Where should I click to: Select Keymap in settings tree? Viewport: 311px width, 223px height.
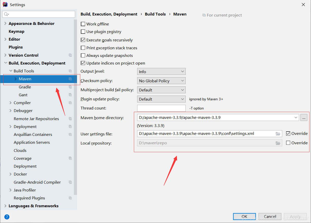click(x=17, y=31)
